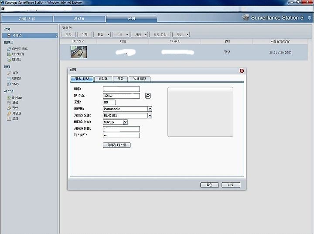The image size is (314, 234).
Task: Click the 카메라 sidebar icon
Action: click(9, 35)
